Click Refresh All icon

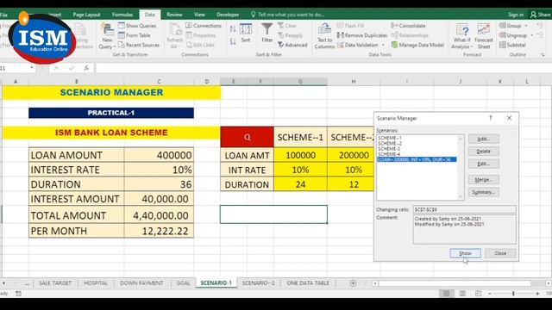pos(174,36)
